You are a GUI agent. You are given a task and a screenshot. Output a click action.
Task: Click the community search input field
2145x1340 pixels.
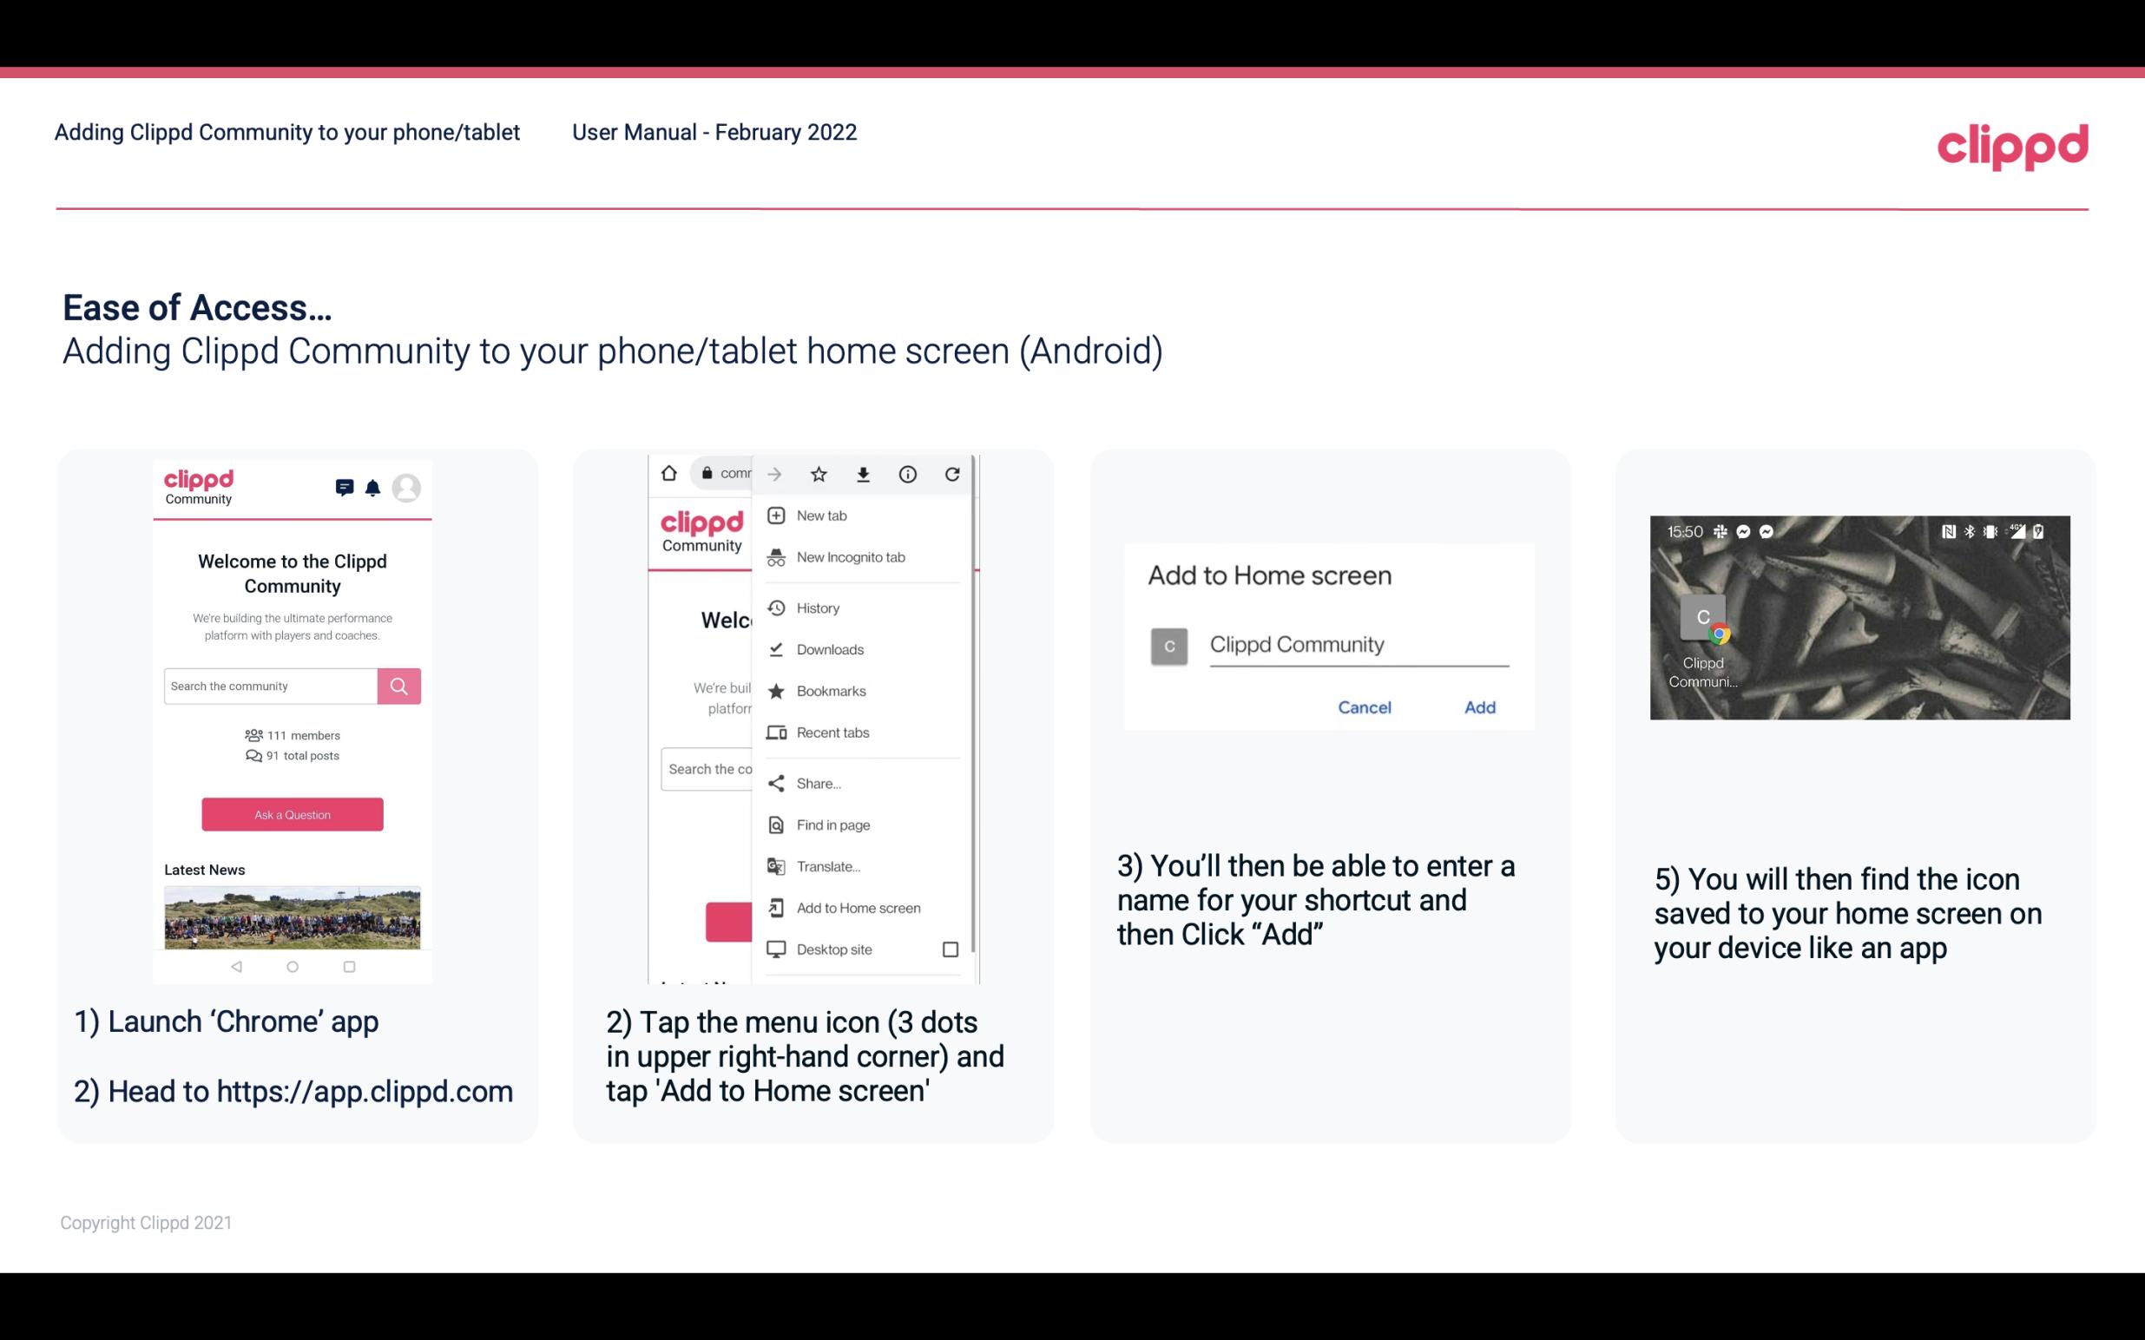click(270, 684)
